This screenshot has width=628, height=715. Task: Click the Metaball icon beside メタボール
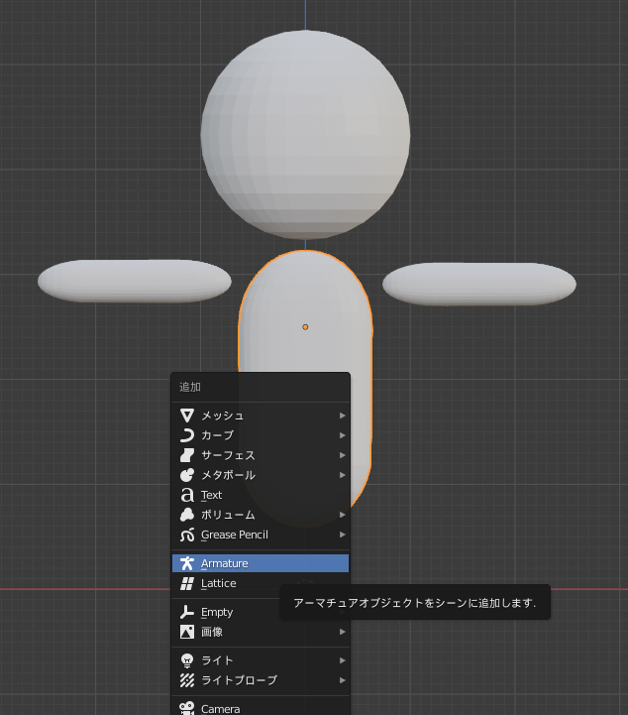[187, 475]
